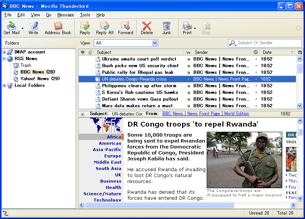Open the Message menu

click(x=66, y=15)
